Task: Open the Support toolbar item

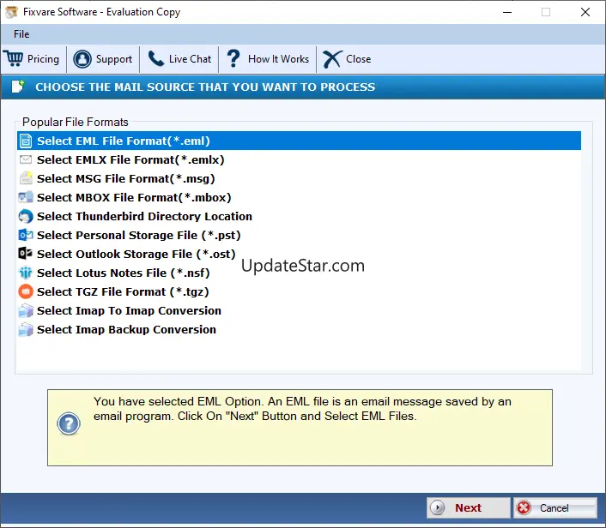Action: pos(103,59)
